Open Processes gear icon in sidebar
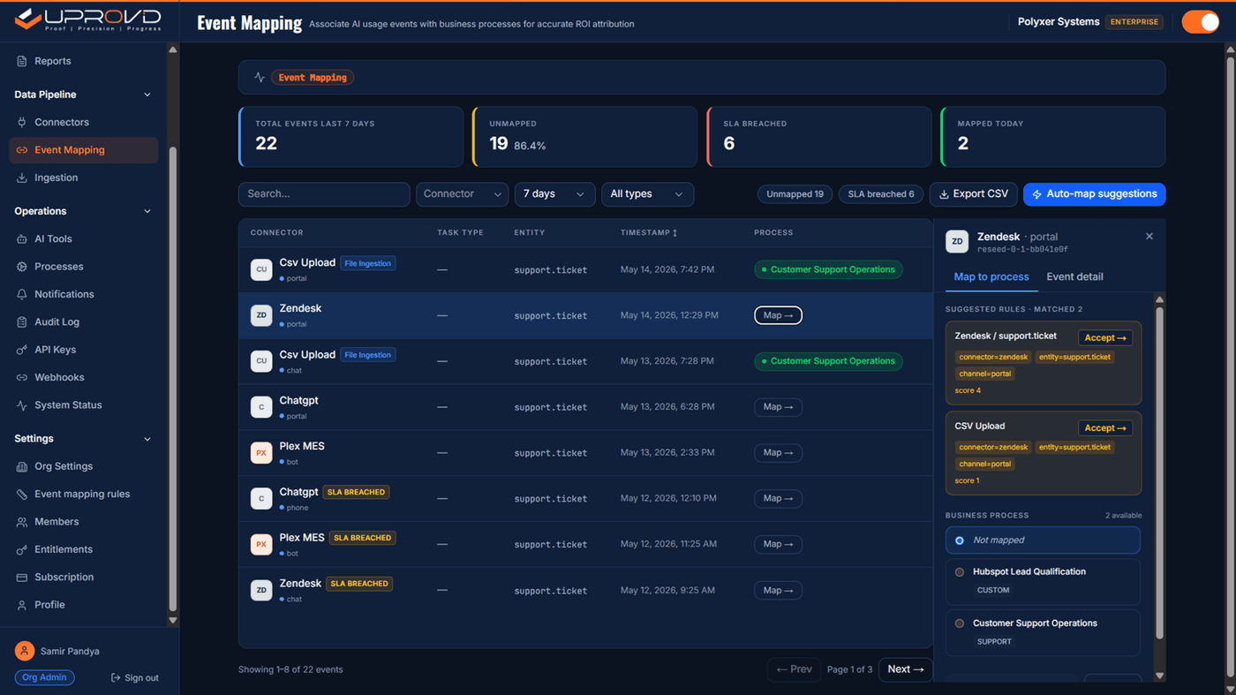Image resolution: width=1236 pixels, height=695 pixels. tap(22, 267)
